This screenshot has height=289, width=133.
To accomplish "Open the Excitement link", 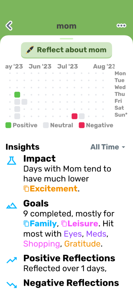I will (53, 189).
